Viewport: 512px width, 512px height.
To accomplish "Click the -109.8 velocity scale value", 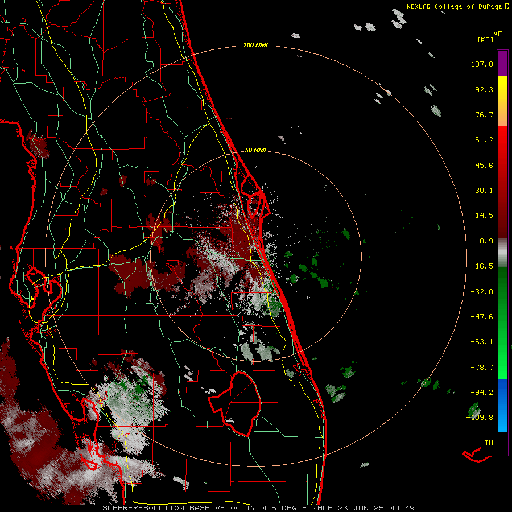I will pyautogui.click(x=480, y=418).
